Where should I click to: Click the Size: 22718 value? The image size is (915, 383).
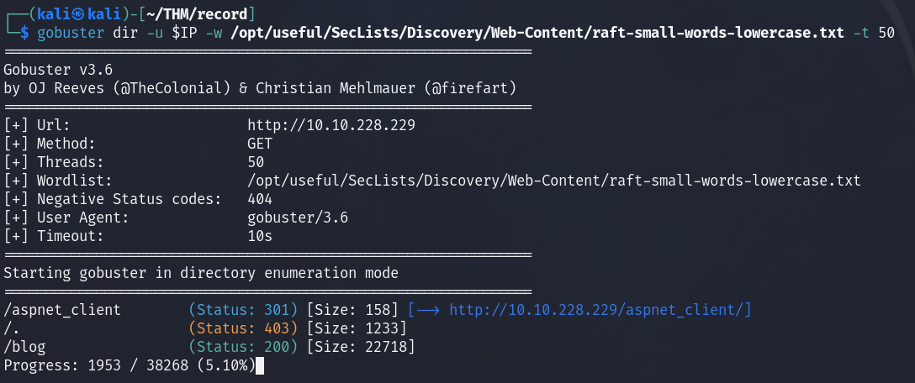coord(360,347)
